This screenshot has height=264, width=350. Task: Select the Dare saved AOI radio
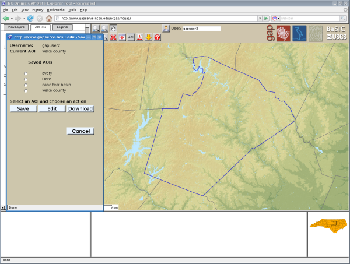26,79
